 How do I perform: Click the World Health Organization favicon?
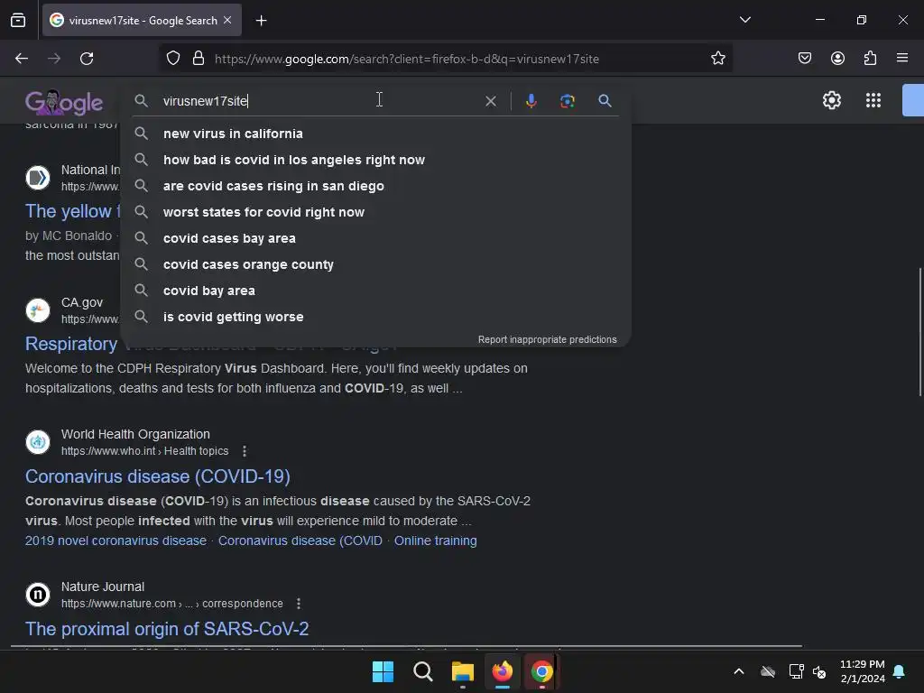pyautogui.click(x=38, y=441)
